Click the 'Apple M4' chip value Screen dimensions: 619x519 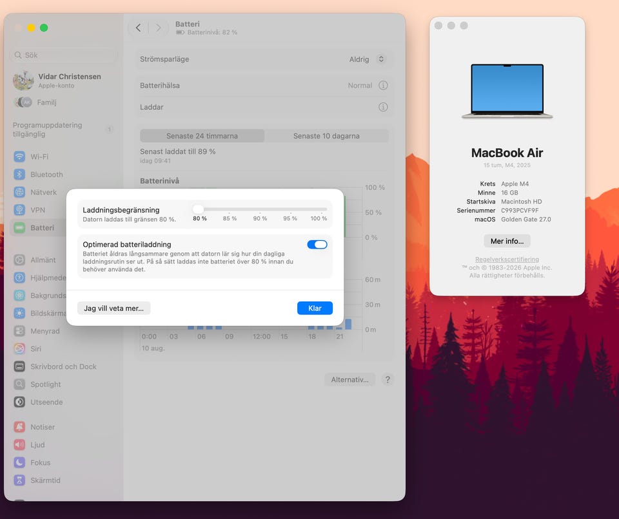(515, 184)
